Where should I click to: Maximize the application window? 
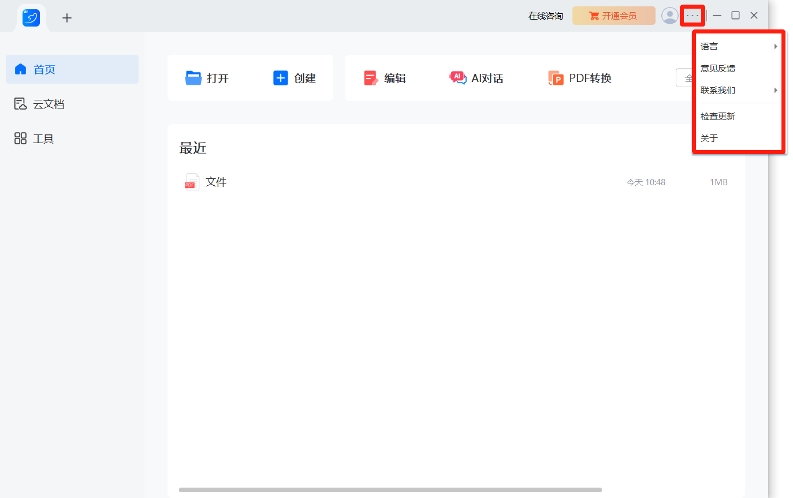[x=735, y=16]
